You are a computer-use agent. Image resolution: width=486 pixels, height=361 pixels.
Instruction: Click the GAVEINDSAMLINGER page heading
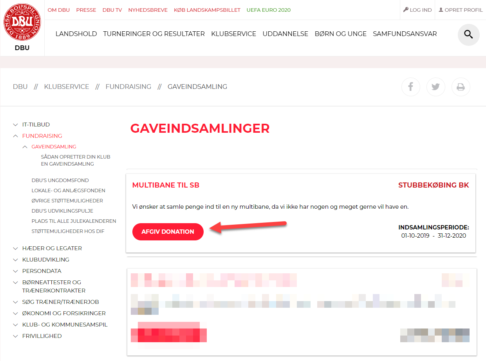200,128
